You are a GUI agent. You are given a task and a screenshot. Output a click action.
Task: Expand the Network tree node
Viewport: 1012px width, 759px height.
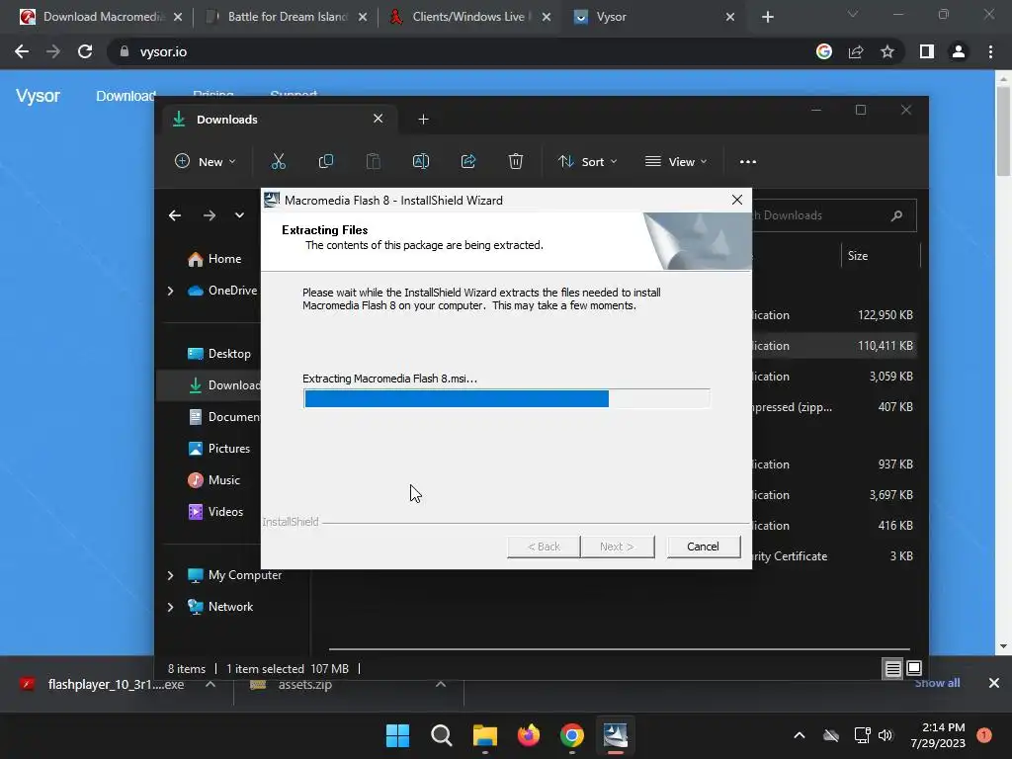[170, 607]
